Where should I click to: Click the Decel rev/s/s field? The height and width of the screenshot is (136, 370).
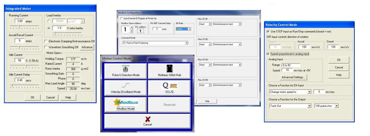333,47
